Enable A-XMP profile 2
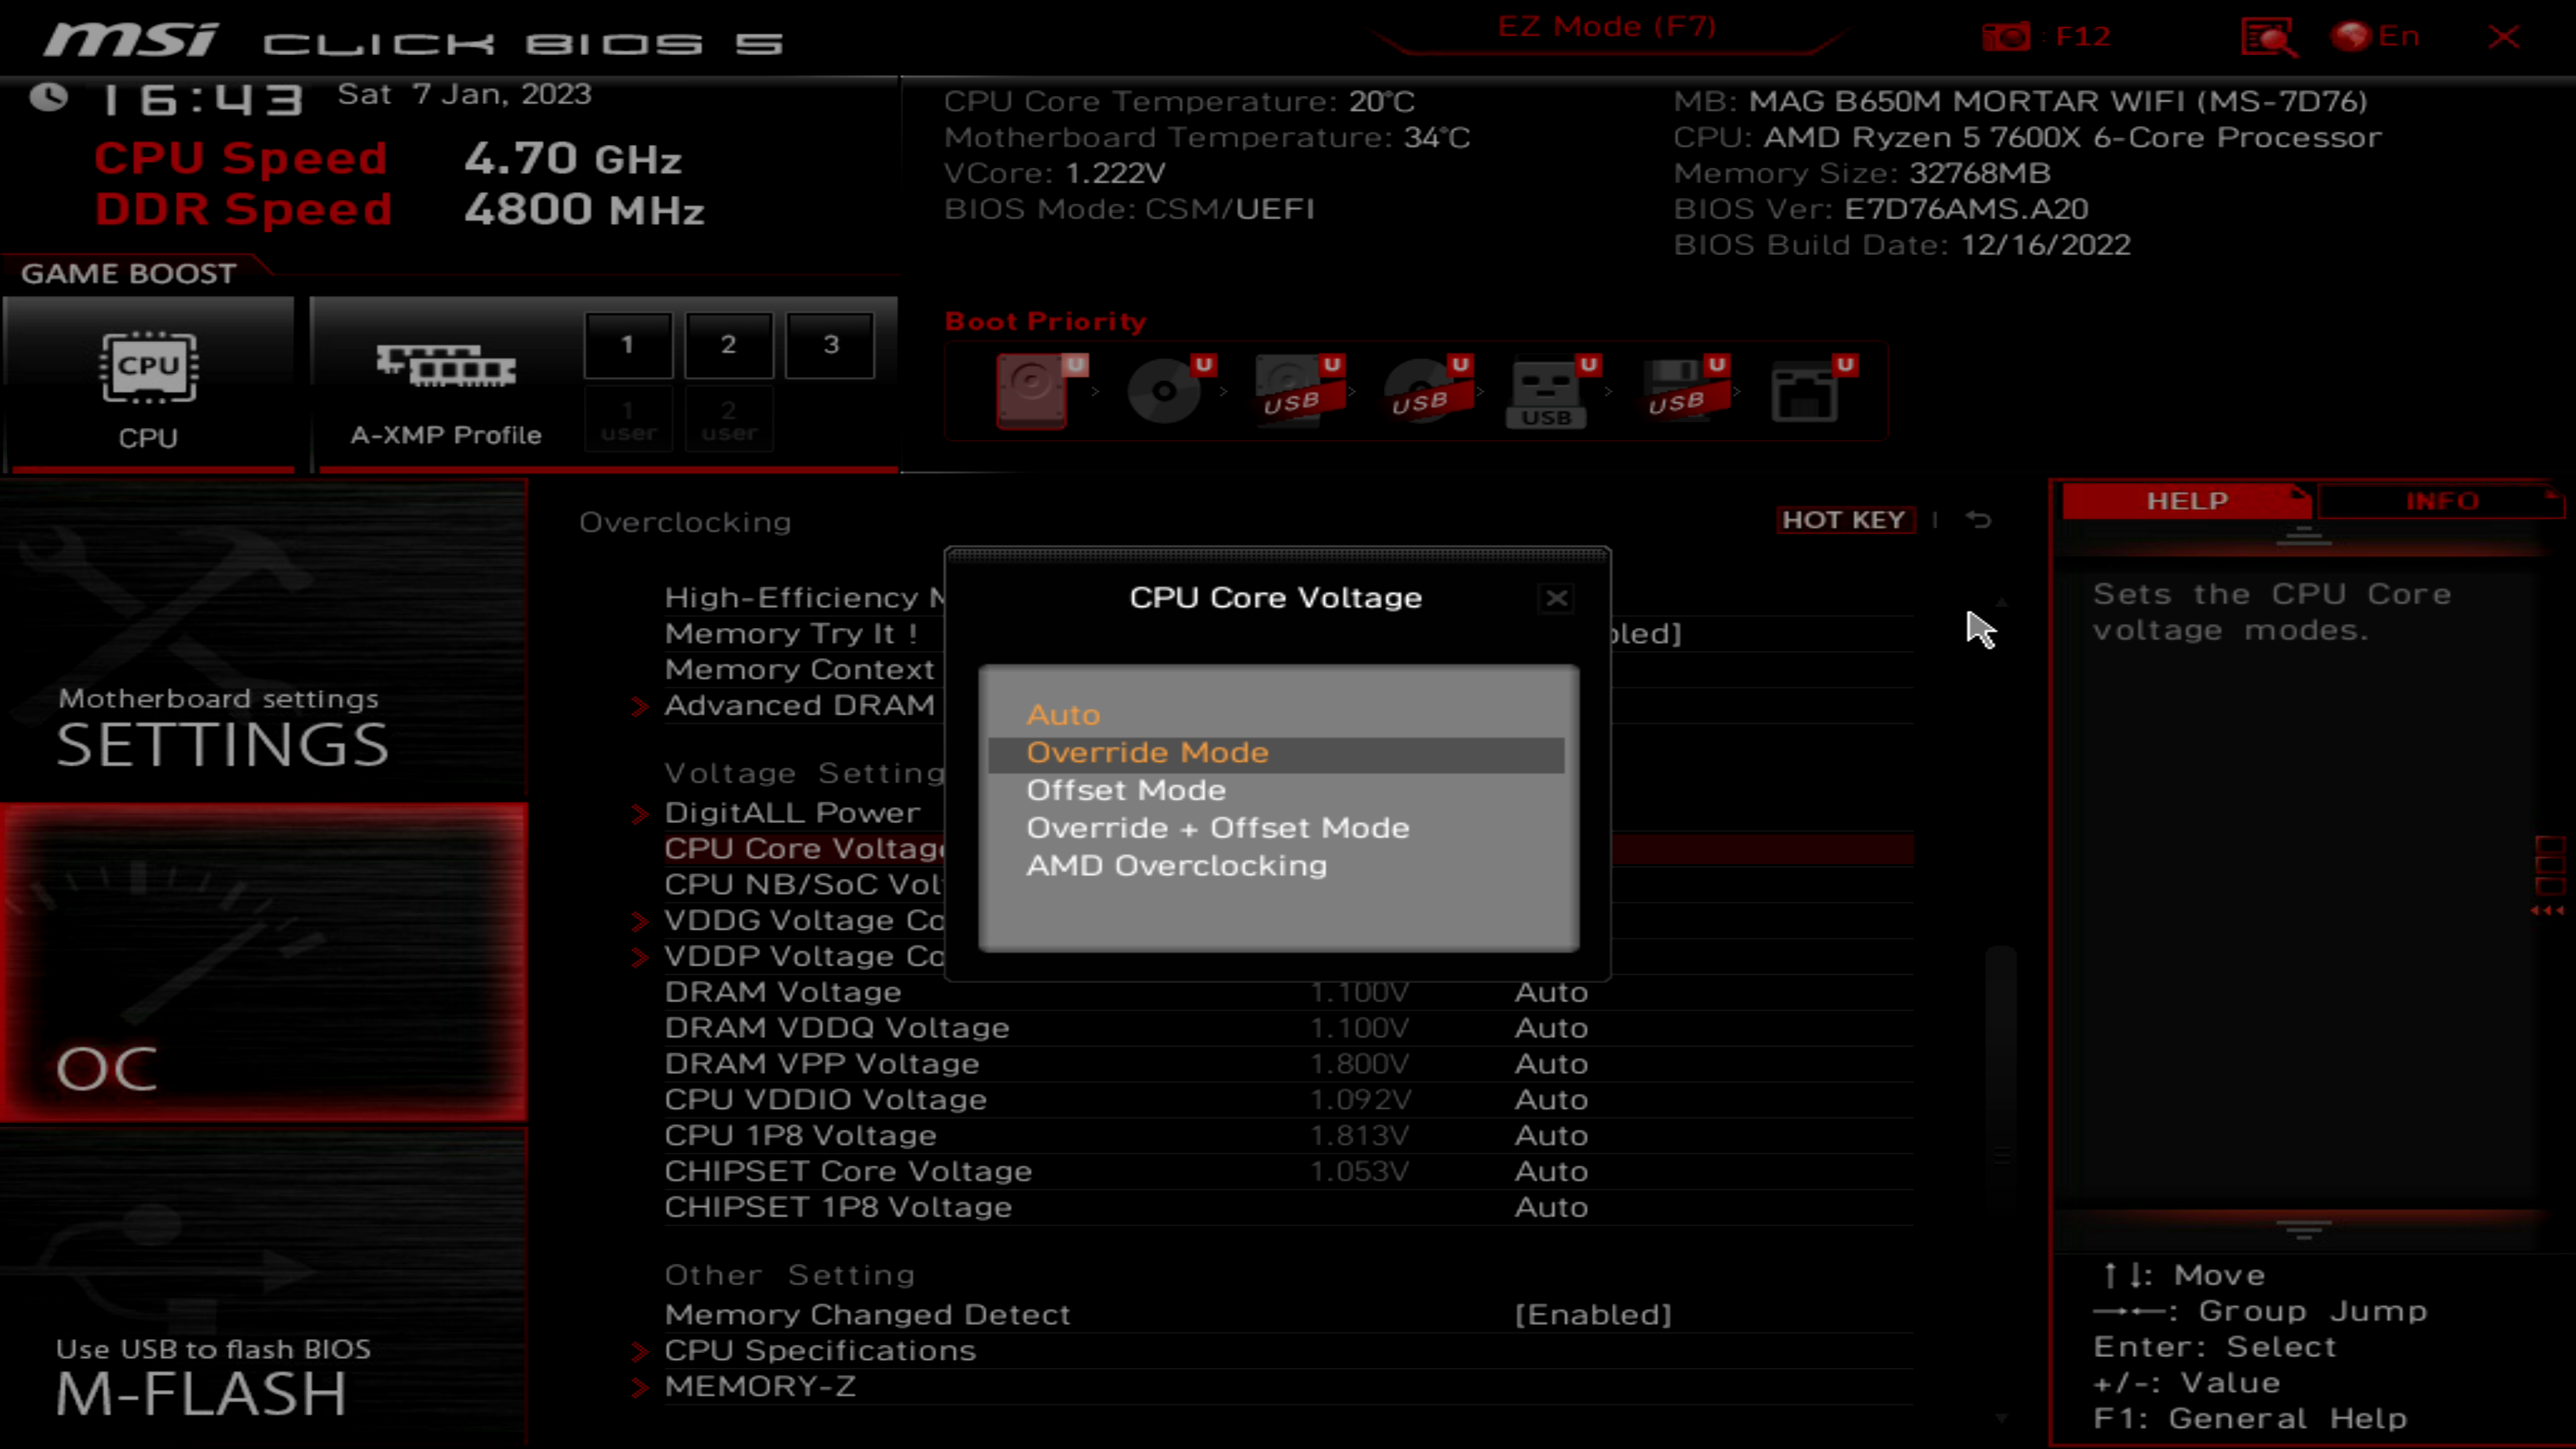Viewport: 2576px width, 1449px height. 729,345
